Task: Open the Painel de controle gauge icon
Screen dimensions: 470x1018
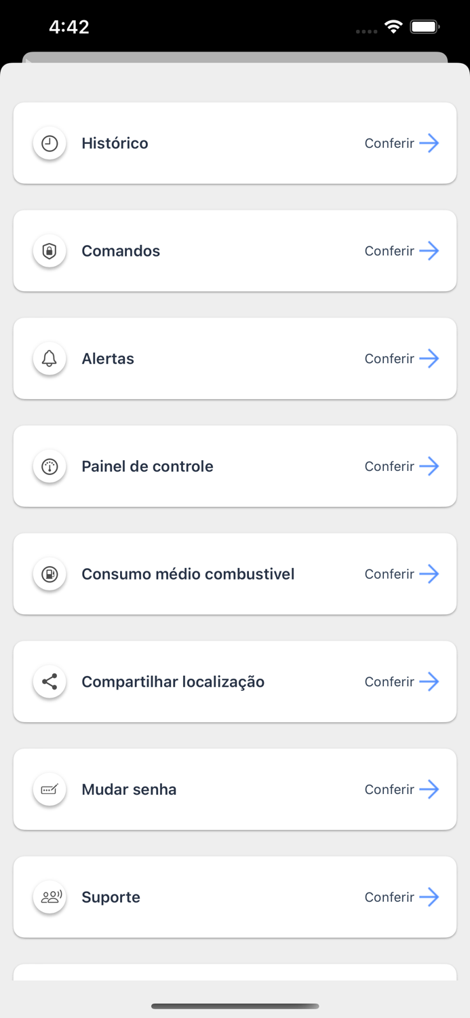Action: coord(49,466)
